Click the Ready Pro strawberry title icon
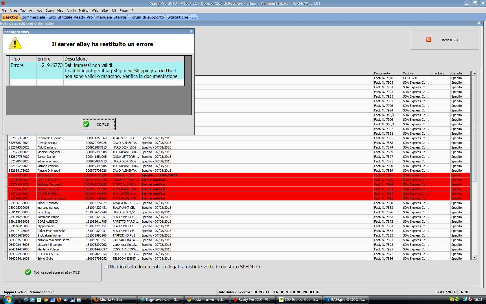This screenshot has width=486, height=304. [x=3, y=3]
